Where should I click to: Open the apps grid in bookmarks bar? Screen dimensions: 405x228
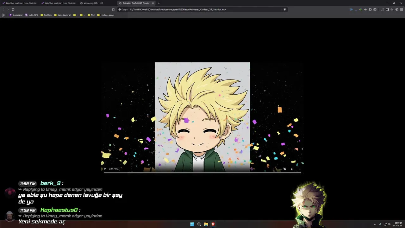point(3,15)
